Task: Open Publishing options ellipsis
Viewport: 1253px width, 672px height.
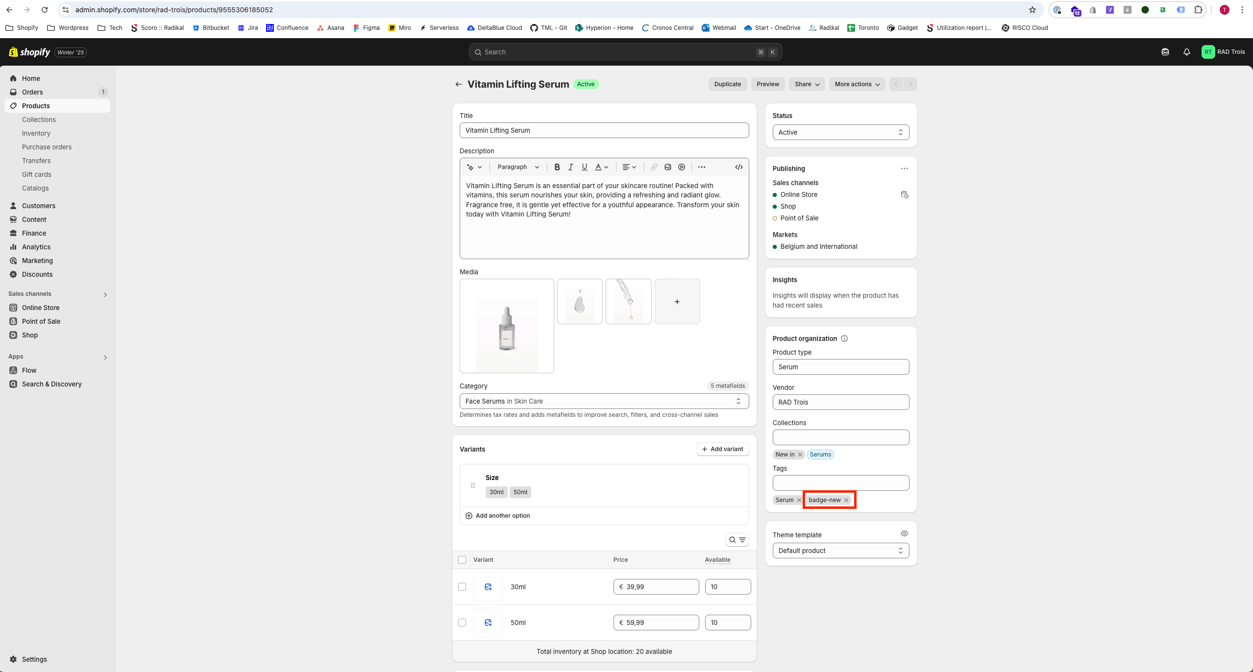Action: coord(904,168)
